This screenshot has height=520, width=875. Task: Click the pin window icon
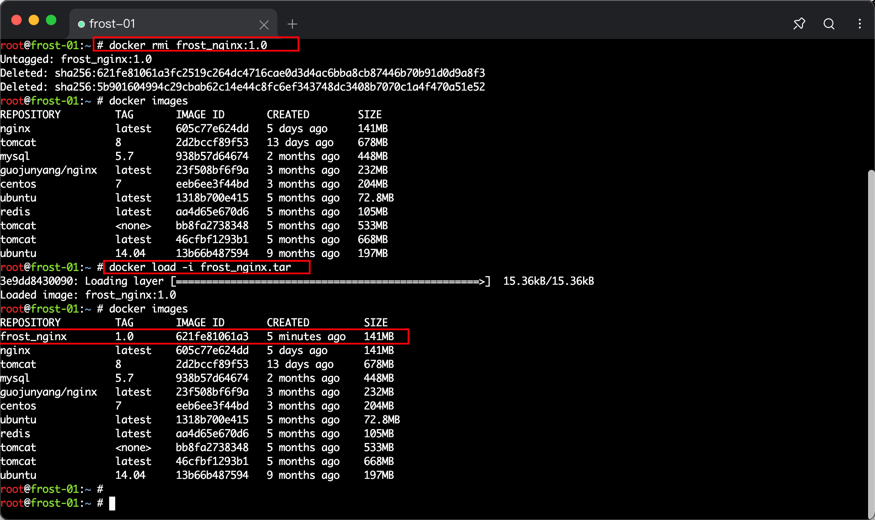[799, 24]
